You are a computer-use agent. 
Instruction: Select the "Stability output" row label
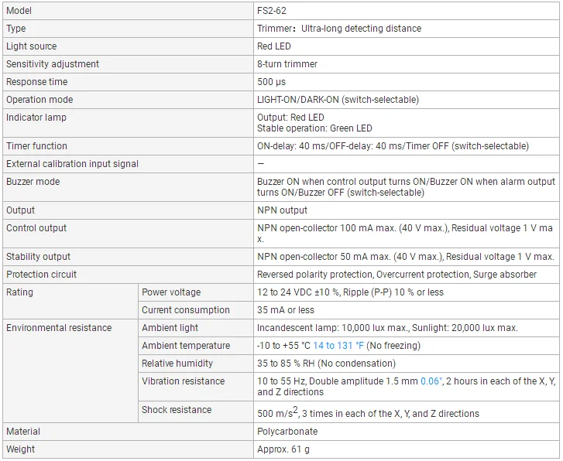[x=38, y=257]
